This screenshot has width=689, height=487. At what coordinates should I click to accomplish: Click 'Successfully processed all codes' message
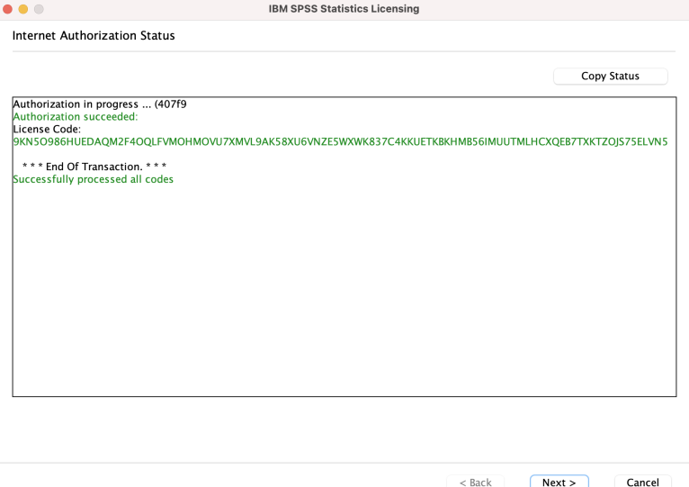[94, 179]
